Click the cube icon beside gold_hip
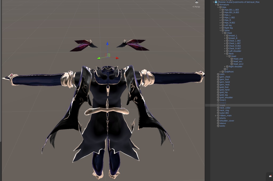This screenshot has width=273, height=181. coord(218,92)
